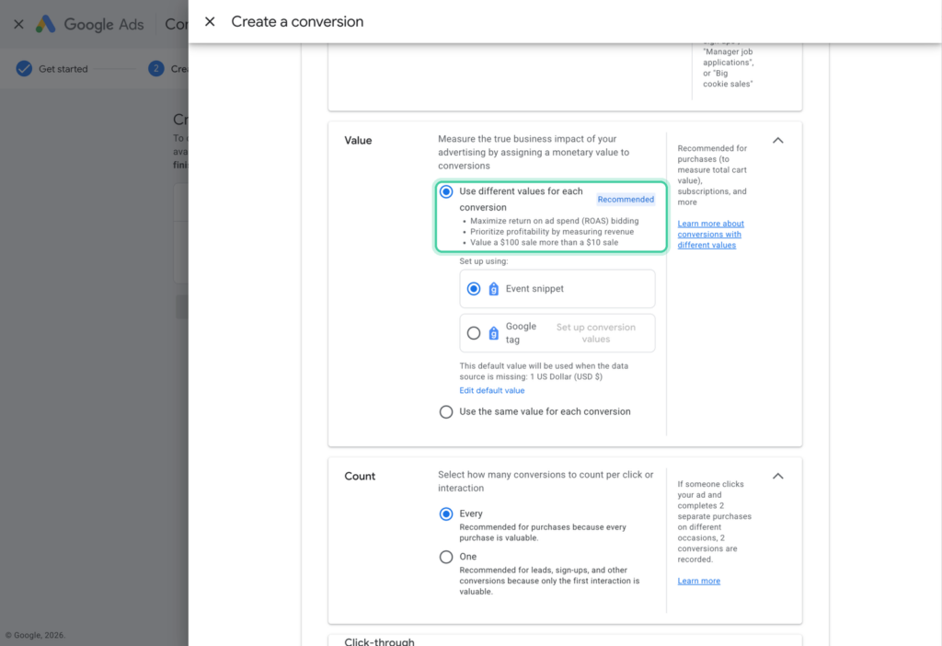The width and height of the screenshot is (942, 646).
Task: Select Use different values for each conversion
Action: pos(446,191)
